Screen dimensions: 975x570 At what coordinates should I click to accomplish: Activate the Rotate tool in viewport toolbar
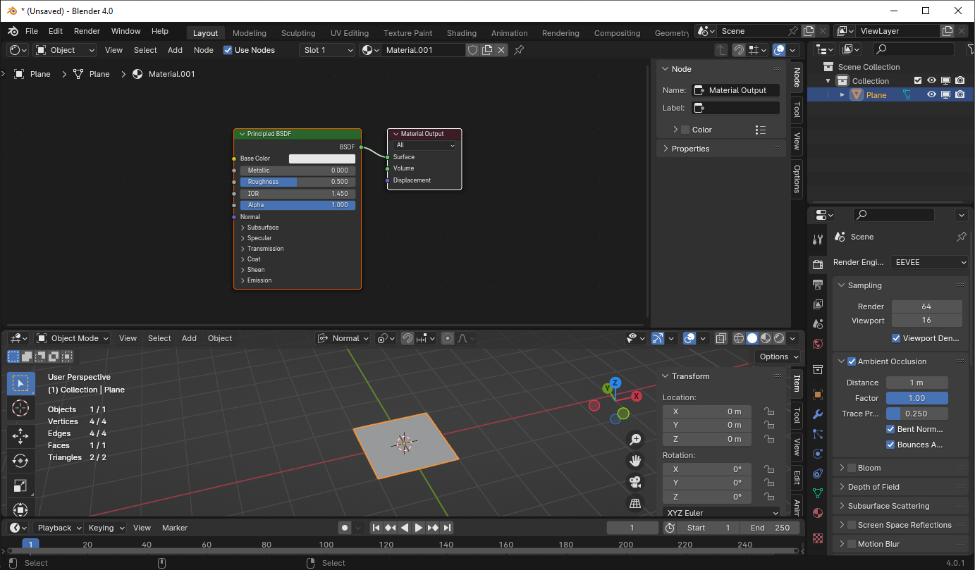[20, 461]
